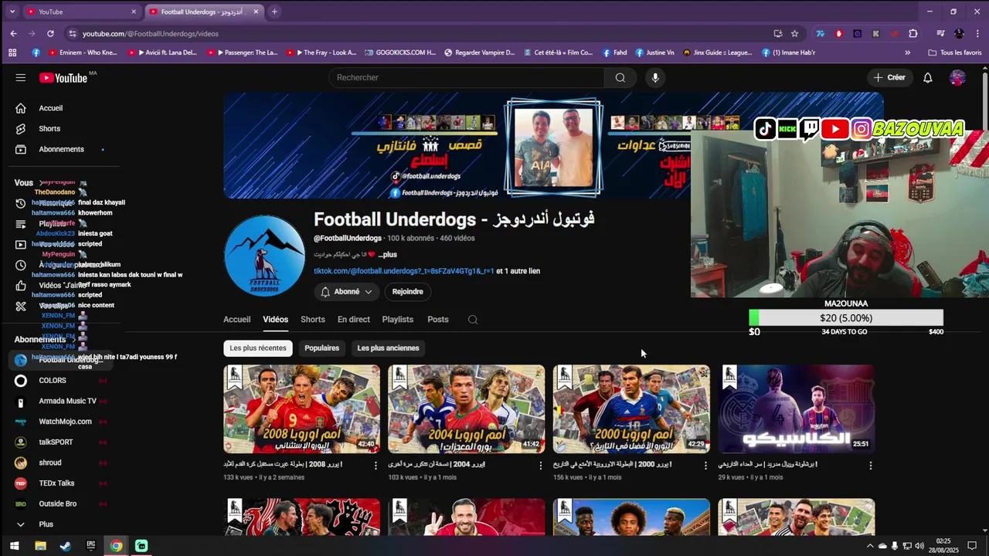Open the apps grid icon in bookmarks bar
Viewport: 989px width, 556px height.
[12, 53]
